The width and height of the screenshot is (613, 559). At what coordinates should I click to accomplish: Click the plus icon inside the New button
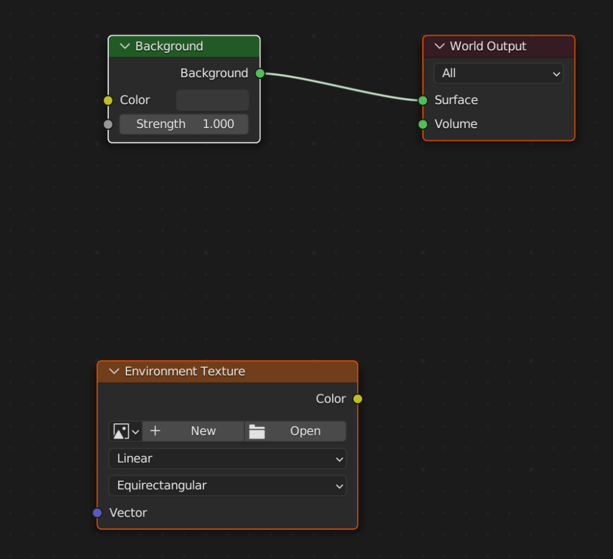click(155, 431)
